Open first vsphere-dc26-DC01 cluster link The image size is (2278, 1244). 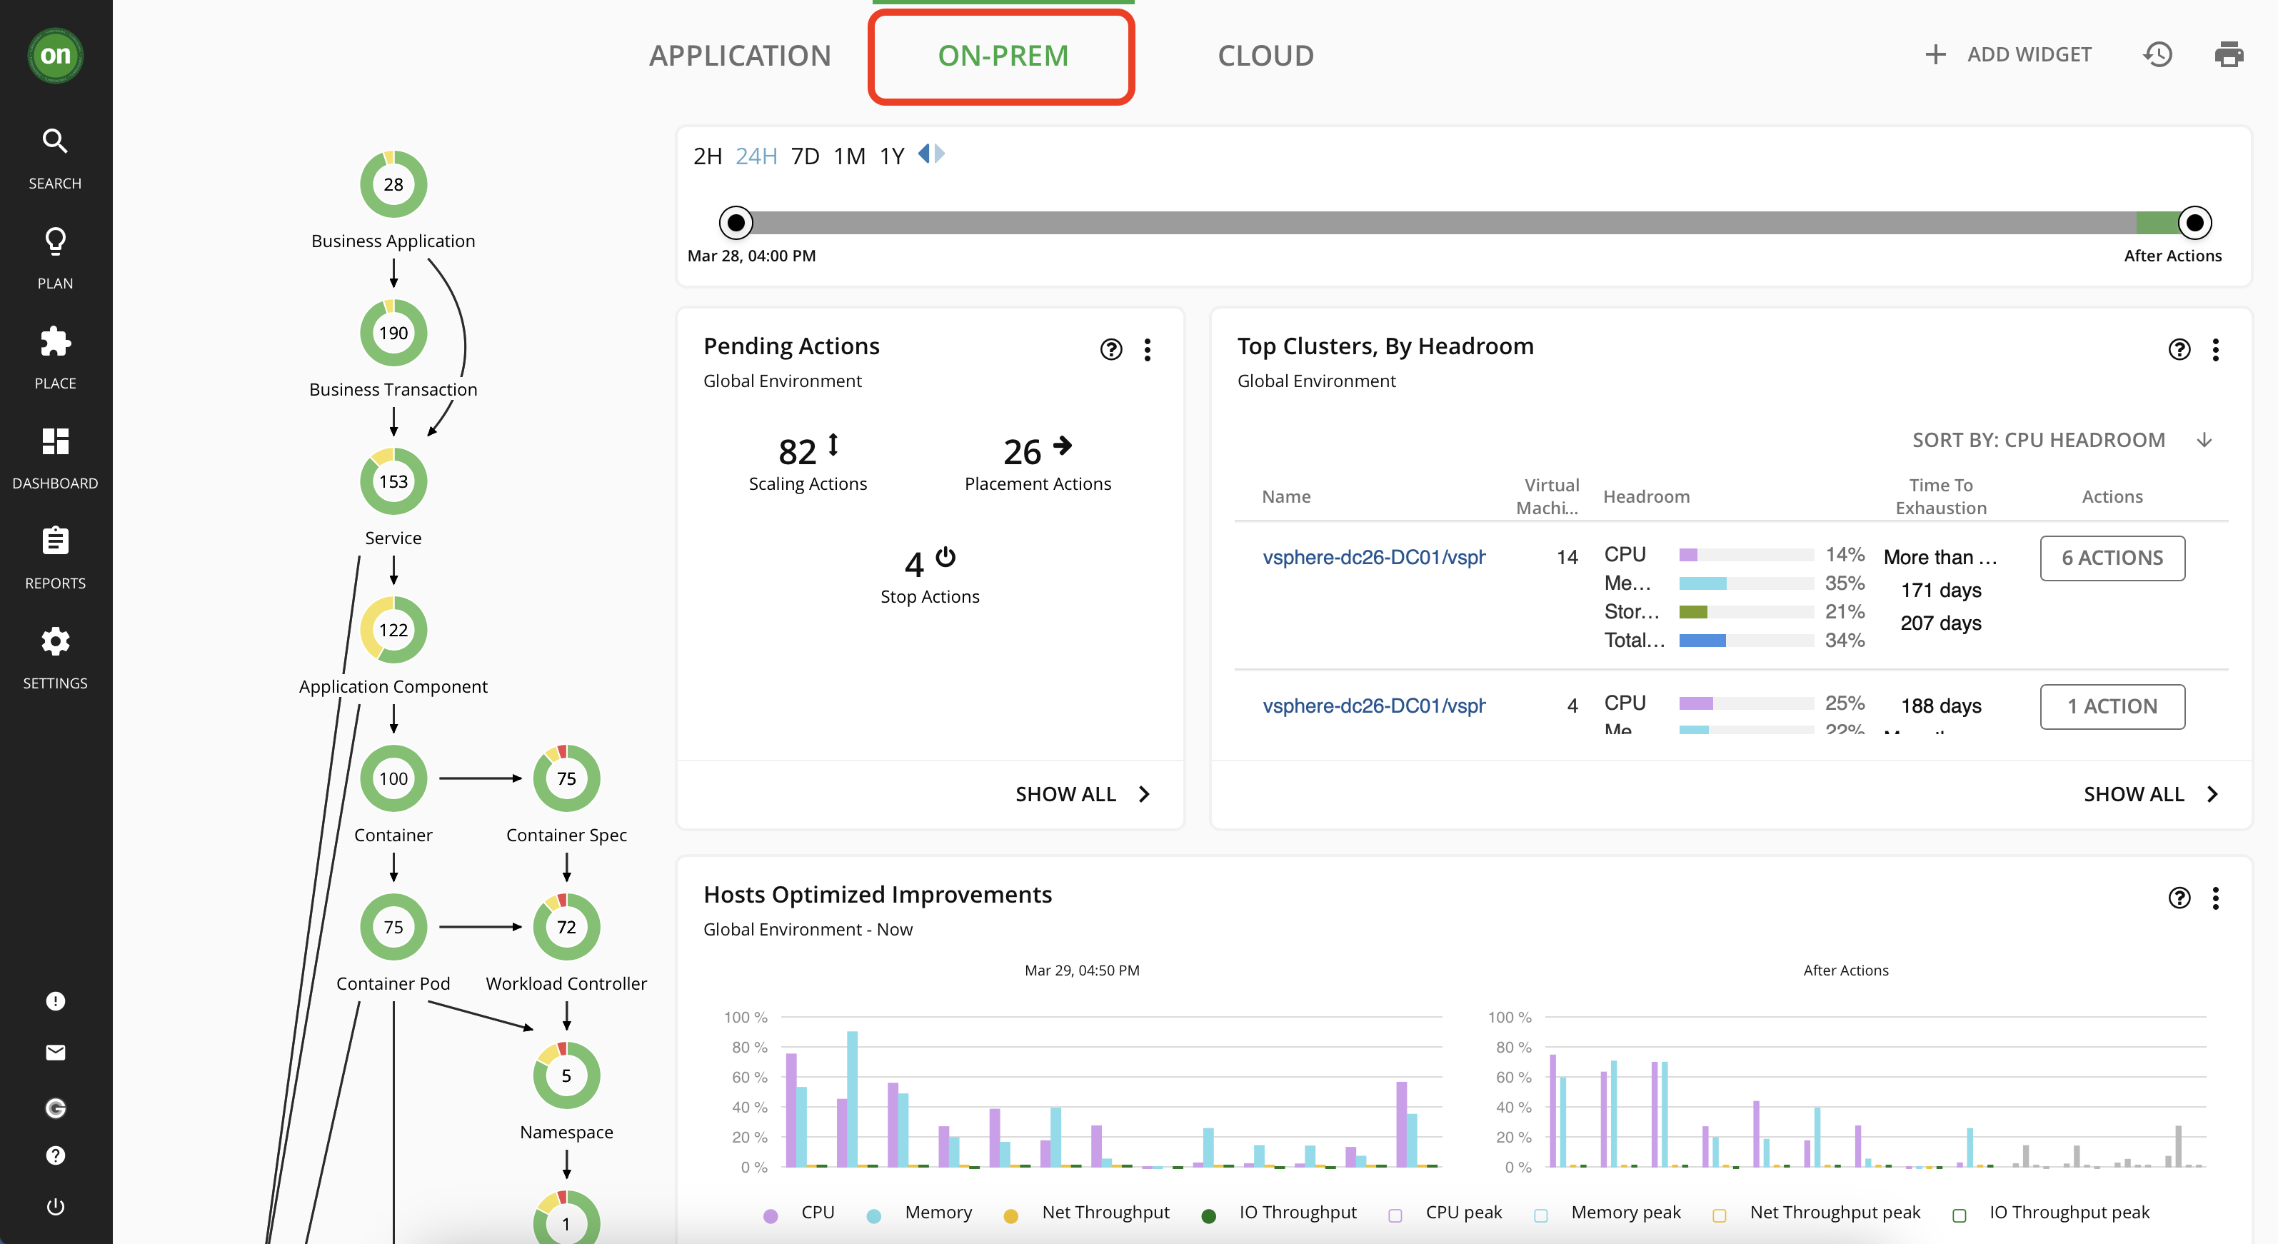1373,557
